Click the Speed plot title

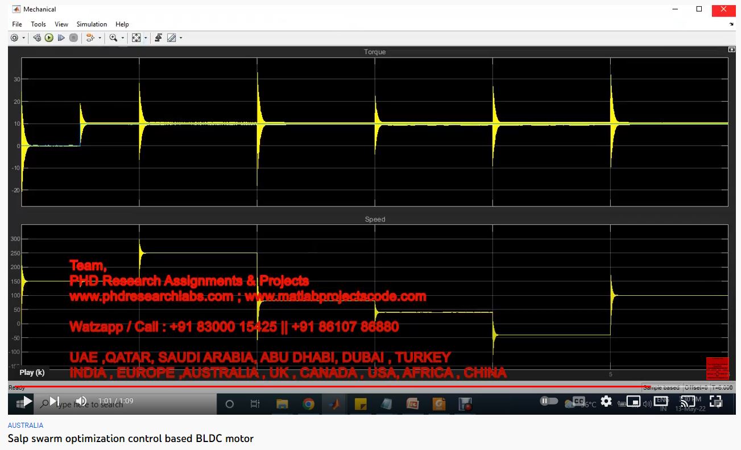click(375, 219)
